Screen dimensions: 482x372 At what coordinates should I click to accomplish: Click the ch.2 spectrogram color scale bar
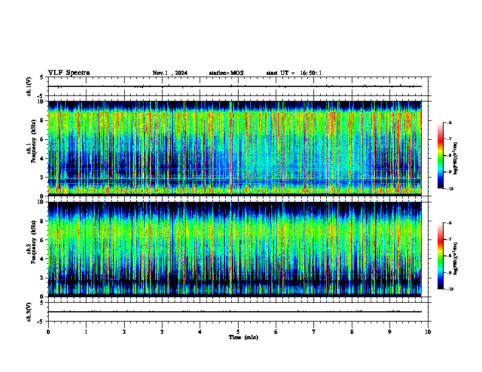click(x=440, y=256)
